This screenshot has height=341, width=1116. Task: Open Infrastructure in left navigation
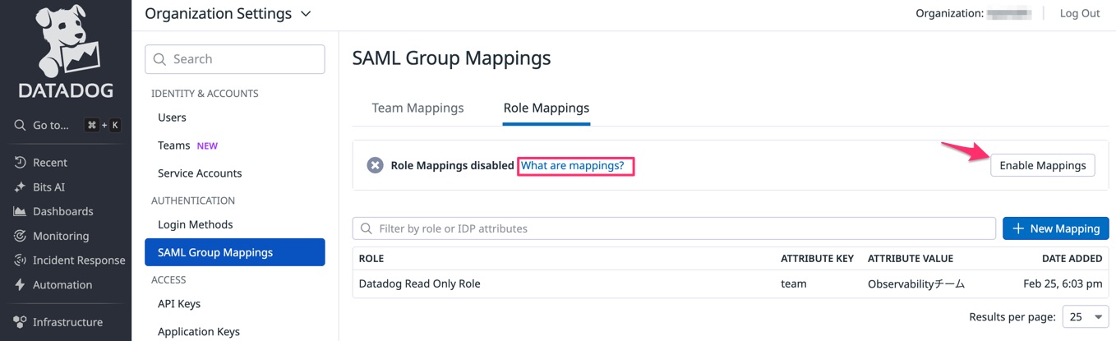[x=67, y=322]
